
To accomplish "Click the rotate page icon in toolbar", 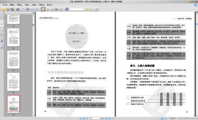I will click(32, 9).
